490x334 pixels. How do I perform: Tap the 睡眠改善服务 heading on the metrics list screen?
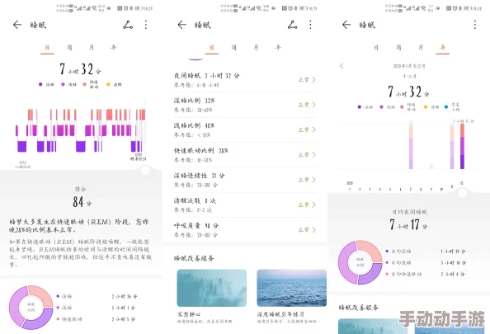point(194,258)
